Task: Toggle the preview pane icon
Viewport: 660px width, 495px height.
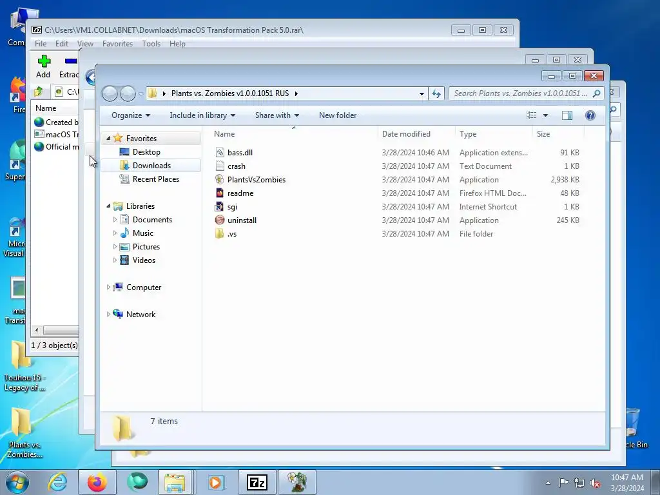Action: [x=567, y=115]
